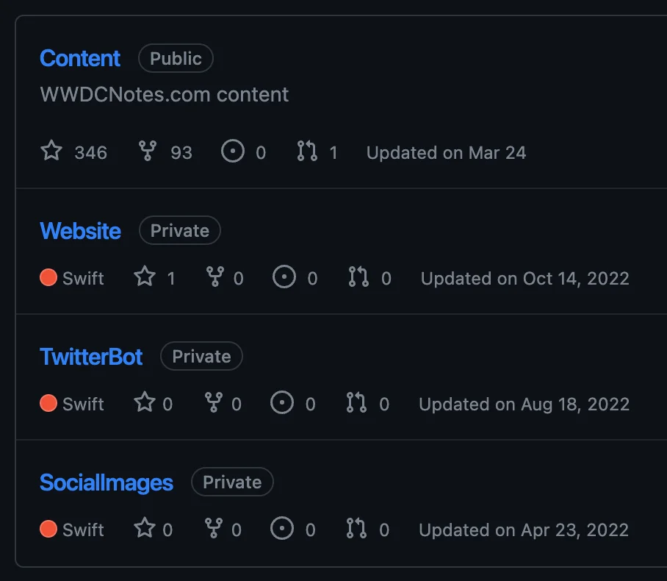Click the Public badge next to Content
This screenshot has height=581, width=667.
176,58
